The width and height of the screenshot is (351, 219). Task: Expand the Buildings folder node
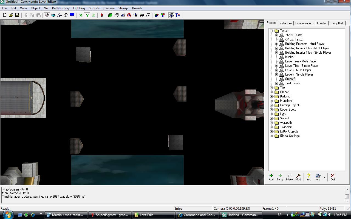click(271, 96)
